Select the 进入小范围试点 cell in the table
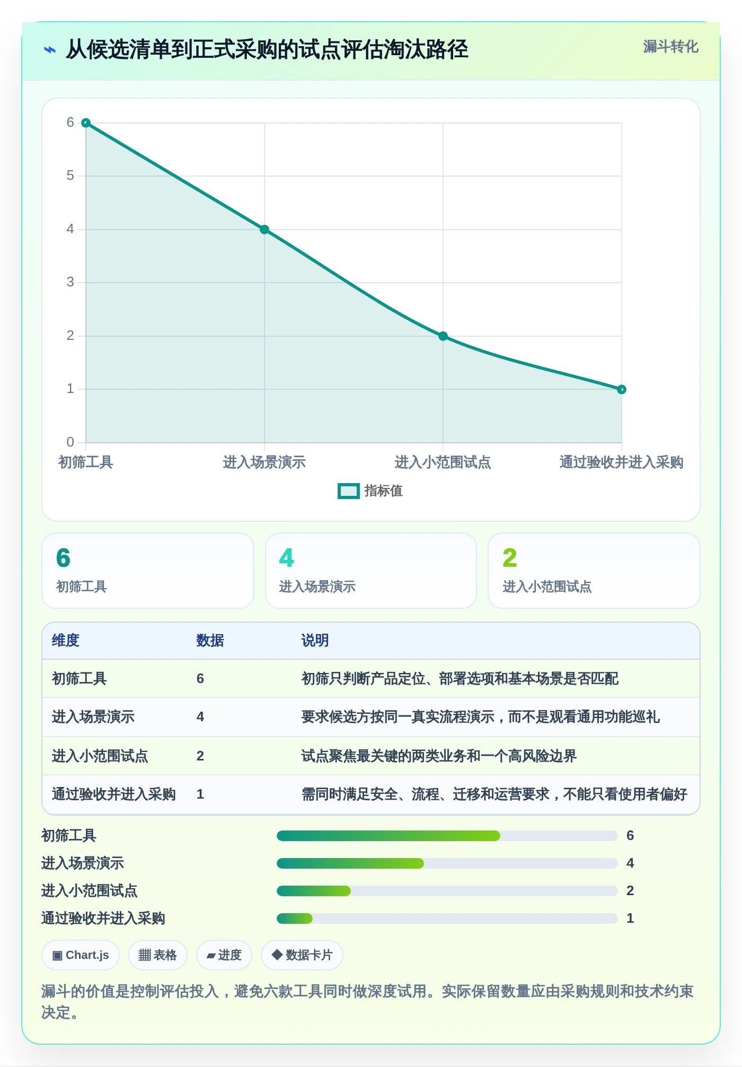This screenshot has height=1067, width=742. coord(100,756)
